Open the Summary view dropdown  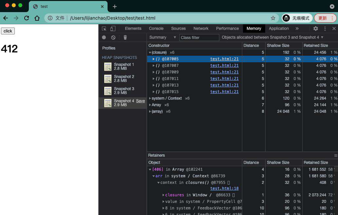point(163,37)
